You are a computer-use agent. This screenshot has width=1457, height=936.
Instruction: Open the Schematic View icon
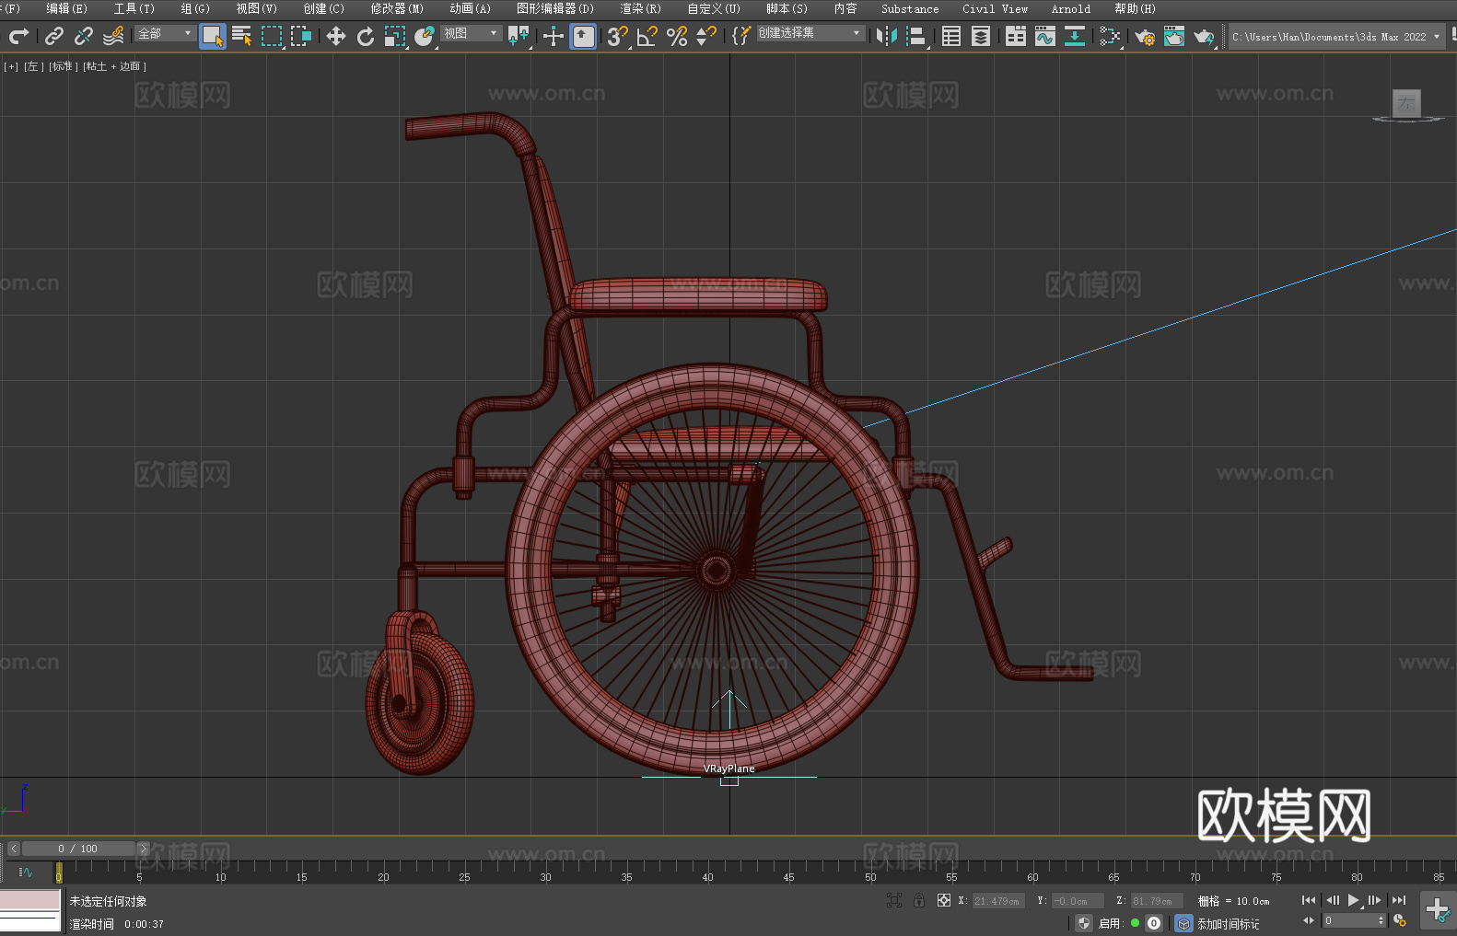pos(1075,36)
